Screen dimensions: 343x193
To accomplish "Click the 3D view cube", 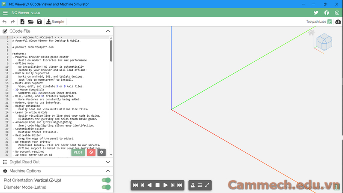I will click(x=324, y=42).
